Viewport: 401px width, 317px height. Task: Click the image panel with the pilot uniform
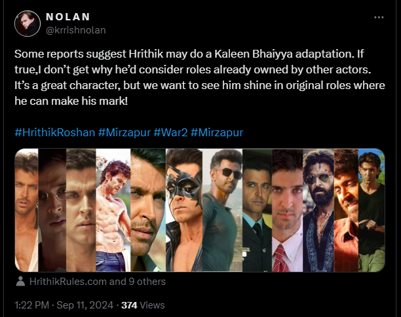click(257, 210)
